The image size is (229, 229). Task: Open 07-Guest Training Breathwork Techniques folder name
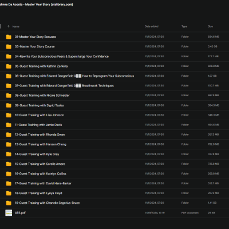click(x=64, y=86)
